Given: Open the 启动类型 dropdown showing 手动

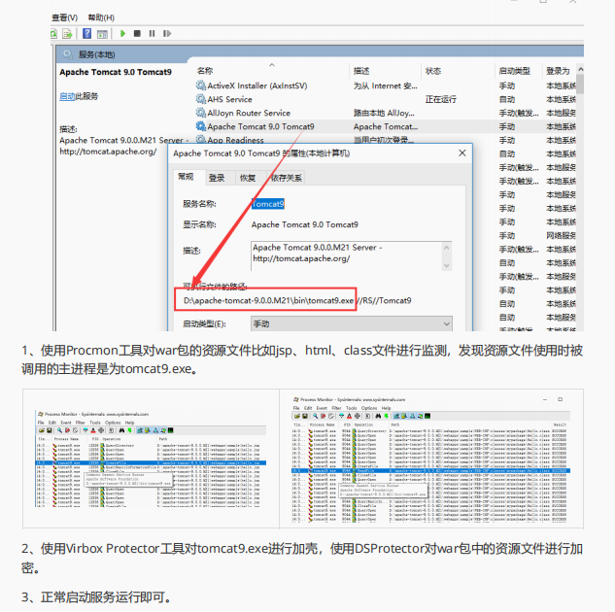Looking at the screenshot, I should (x=352, y=323).
